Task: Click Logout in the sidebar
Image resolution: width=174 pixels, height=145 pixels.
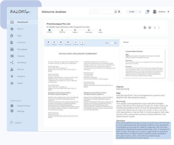Action: click(18, 123)
